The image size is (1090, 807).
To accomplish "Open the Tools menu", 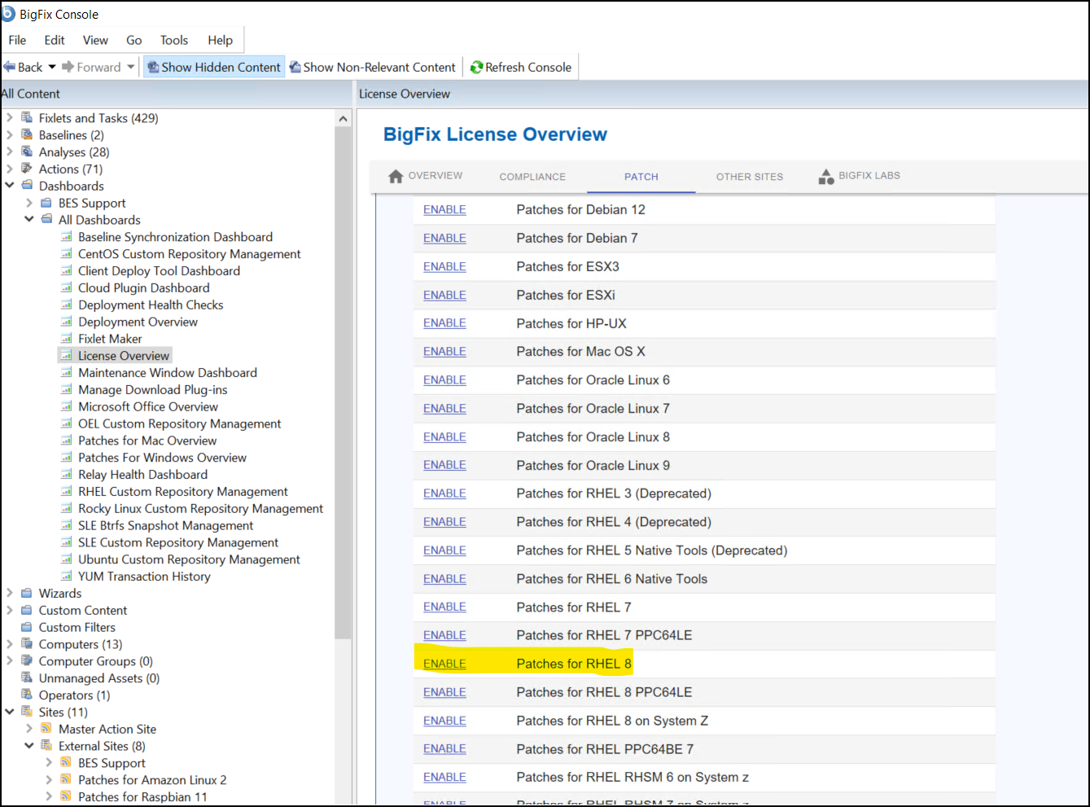I will (x=173, y=39).
